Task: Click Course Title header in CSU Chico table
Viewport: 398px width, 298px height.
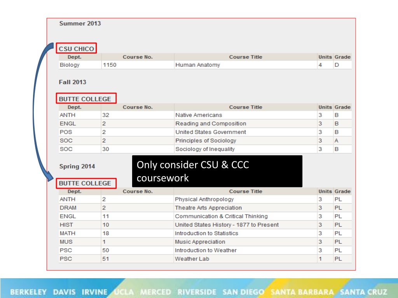Action: pyautogui.click(x=246, y=57)
